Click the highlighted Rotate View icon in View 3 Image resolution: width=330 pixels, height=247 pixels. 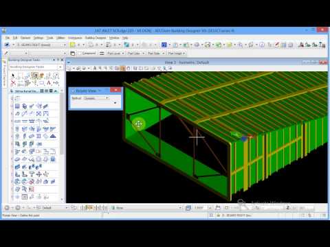(x=122, y=68)
